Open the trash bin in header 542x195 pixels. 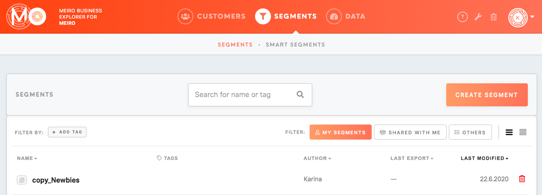[x=494, y=17]
